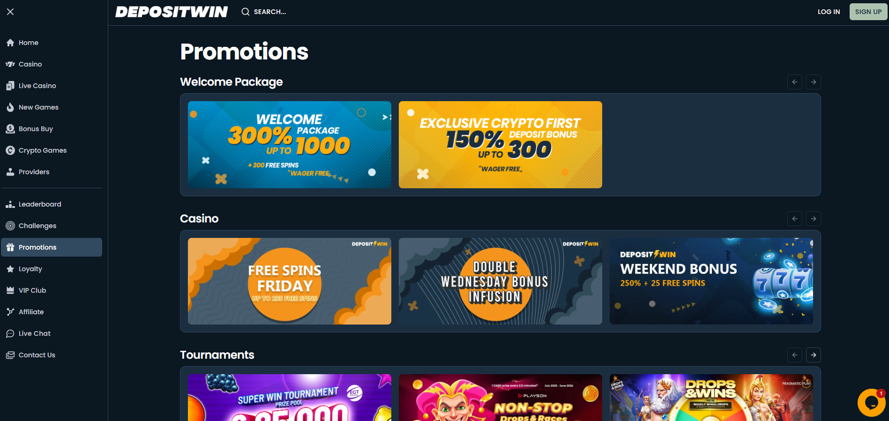Open the Free Spins Friday promotion banner
Image resolution: width=889 pixels, height=421 pixels.
[x=290, y=281]
